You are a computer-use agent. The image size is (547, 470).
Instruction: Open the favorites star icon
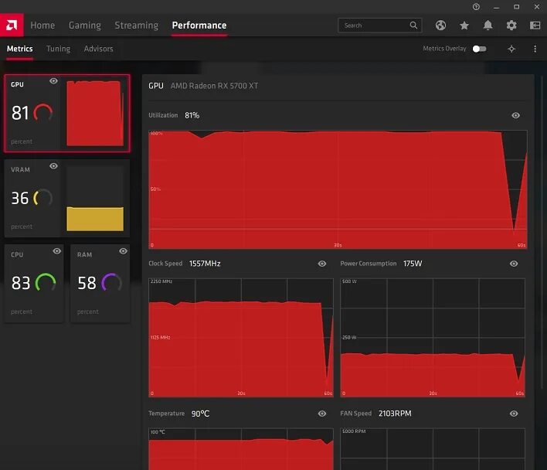coord(464,25)
